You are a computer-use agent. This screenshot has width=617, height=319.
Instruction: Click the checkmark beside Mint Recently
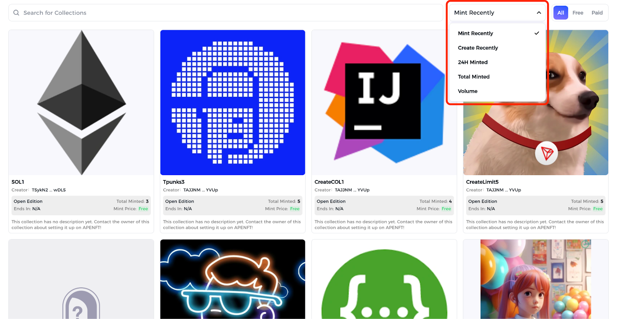536,33
